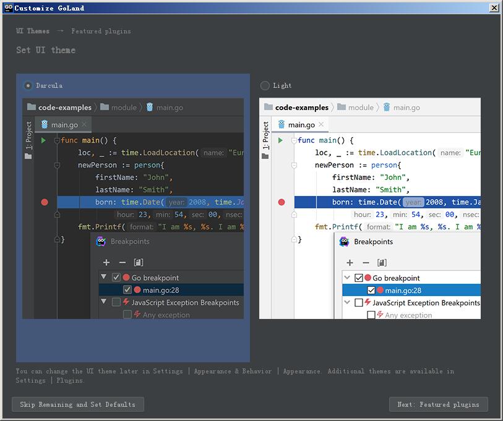This screenshot has width=503, height=421.
Task: Click "code-examples" text in the Light breadcrumb
Action: 302,108
